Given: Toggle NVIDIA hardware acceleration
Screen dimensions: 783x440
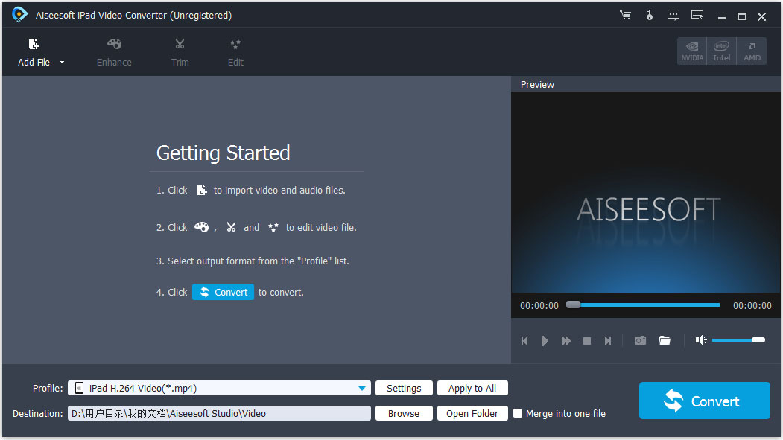Looking at the screenshot, I should coord(692,51).
